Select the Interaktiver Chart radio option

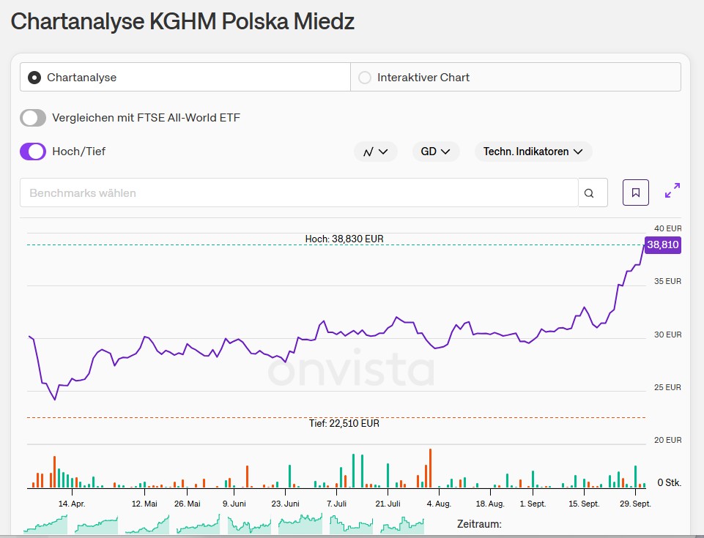365,77
